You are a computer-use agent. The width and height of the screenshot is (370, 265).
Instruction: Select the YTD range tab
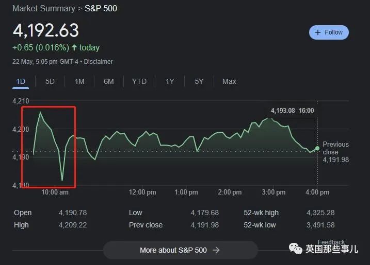tap(139, 81)
